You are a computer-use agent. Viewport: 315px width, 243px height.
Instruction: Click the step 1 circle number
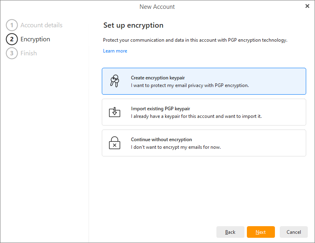click(x=12, y=25)
